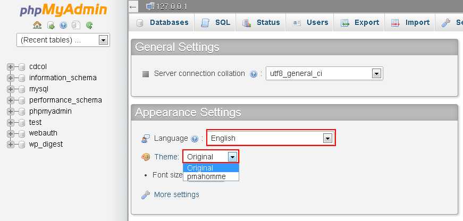Open the blue question mark documentation icon in sidebar

63,25
